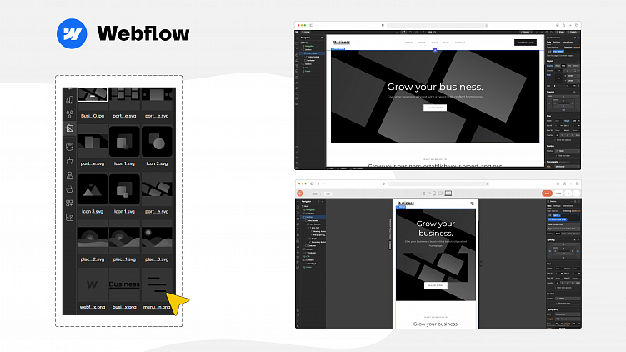
Task: Go back in top browser window
Action: coord(318,25)
